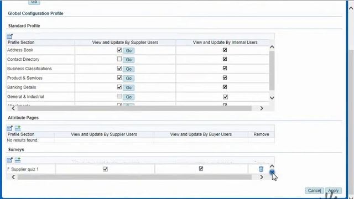Click View and Update By Internal Users header
This screenshot has width=354, height=199.
click(x=225, y=43)
